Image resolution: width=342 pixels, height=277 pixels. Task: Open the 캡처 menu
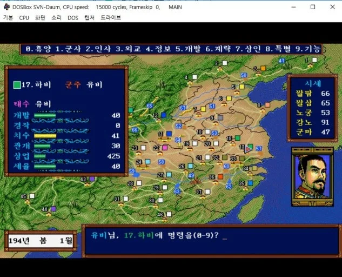coord(90,18)
